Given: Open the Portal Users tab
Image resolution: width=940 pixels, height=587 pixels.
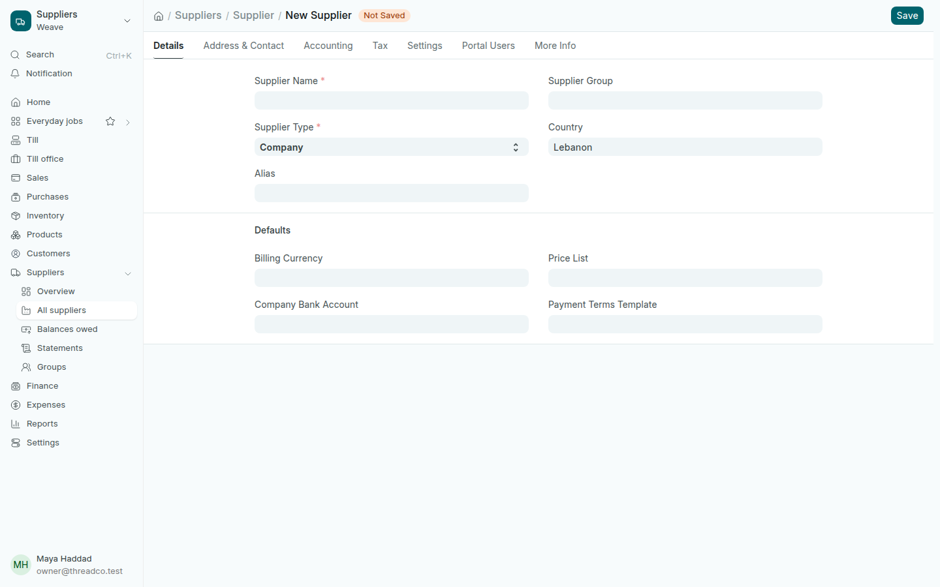Looking at the screenshot, I should 488,46.
